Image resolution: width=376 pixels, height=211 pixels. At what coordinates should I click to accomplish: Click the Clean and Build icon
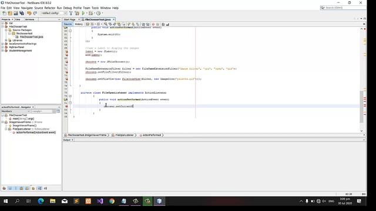click(77, 13)
